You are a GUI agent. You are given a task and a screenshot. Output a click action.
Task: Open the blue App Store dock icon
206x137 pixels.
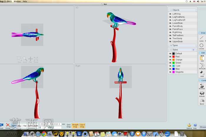144,134
